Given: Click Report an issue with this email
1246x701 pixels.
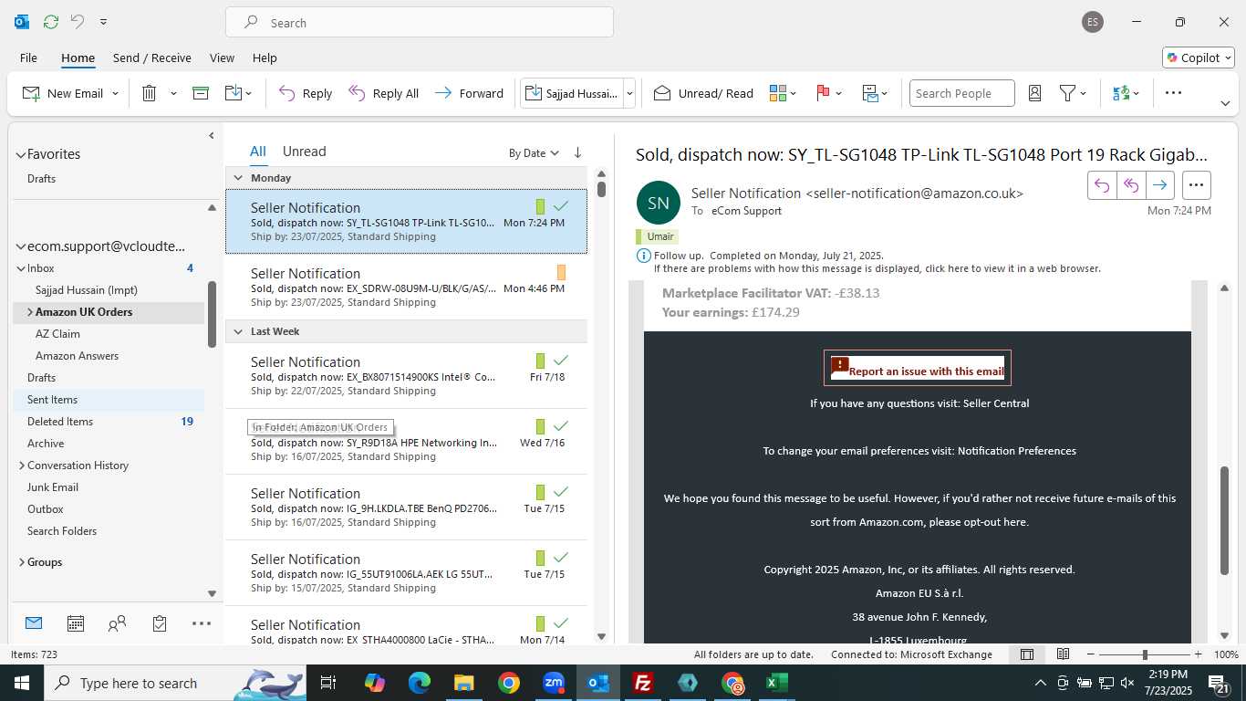Looking at the screenshot, I should 918,368.
